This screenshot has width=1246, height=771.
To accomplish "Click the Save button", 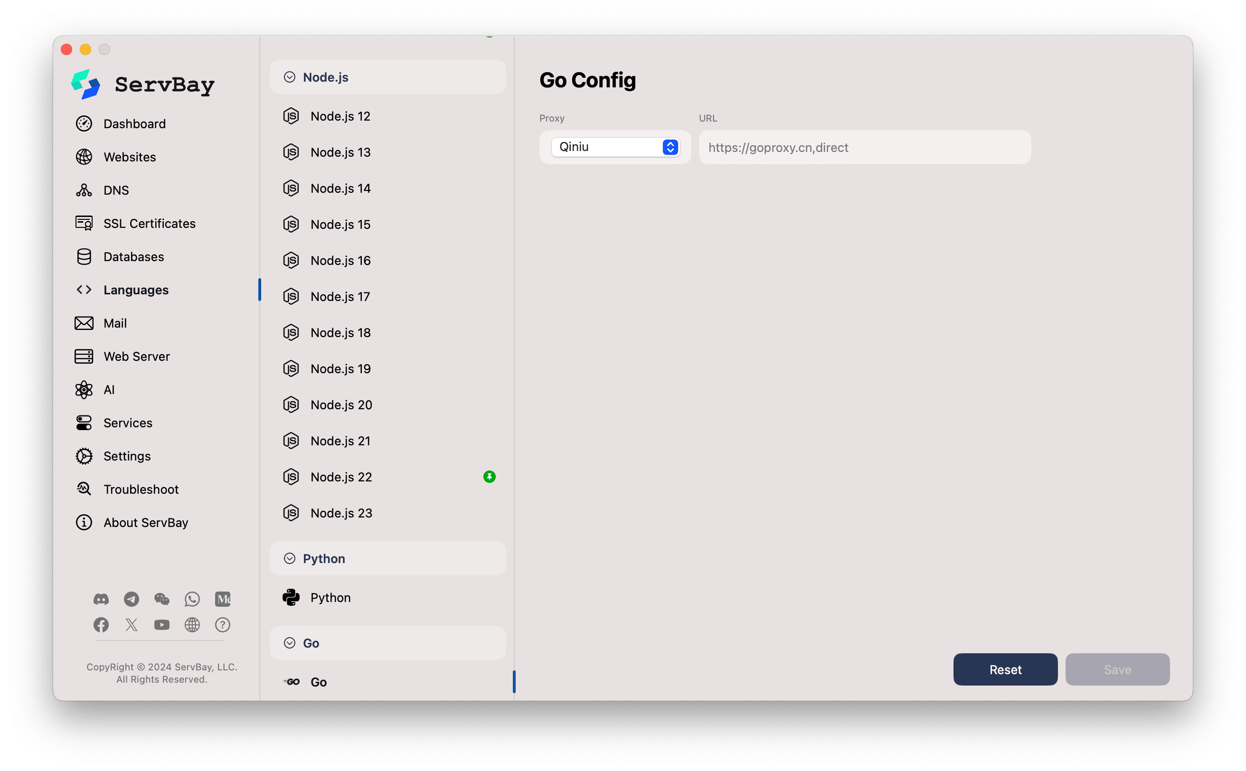I will point(1117,669).
